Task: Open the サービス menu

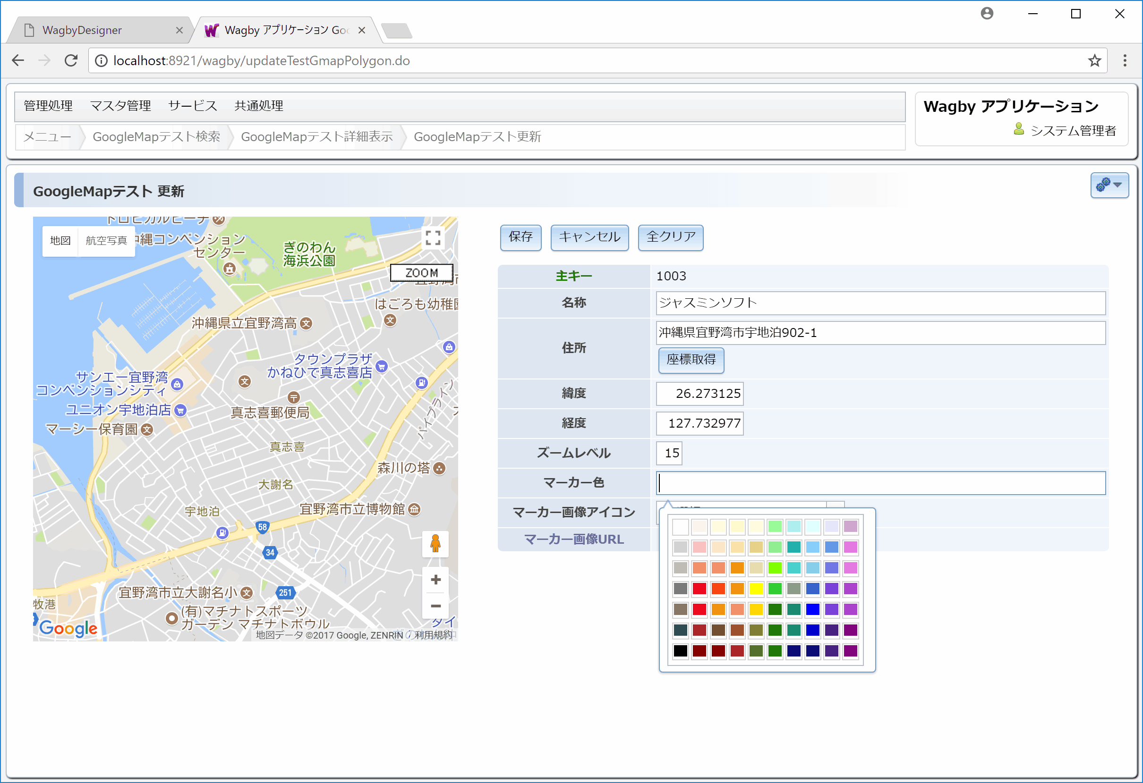Action: tap(192, 106)
